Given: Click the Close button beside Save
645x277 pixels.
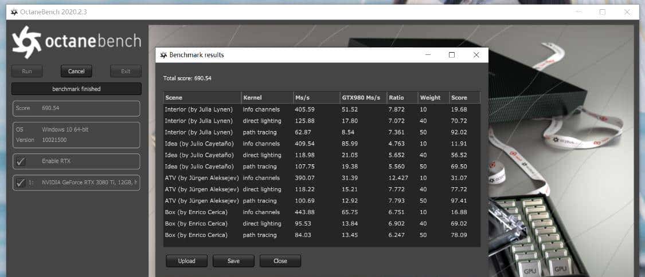Looking at the screenshot, I should pyautogui.click(x=280, y=261).
